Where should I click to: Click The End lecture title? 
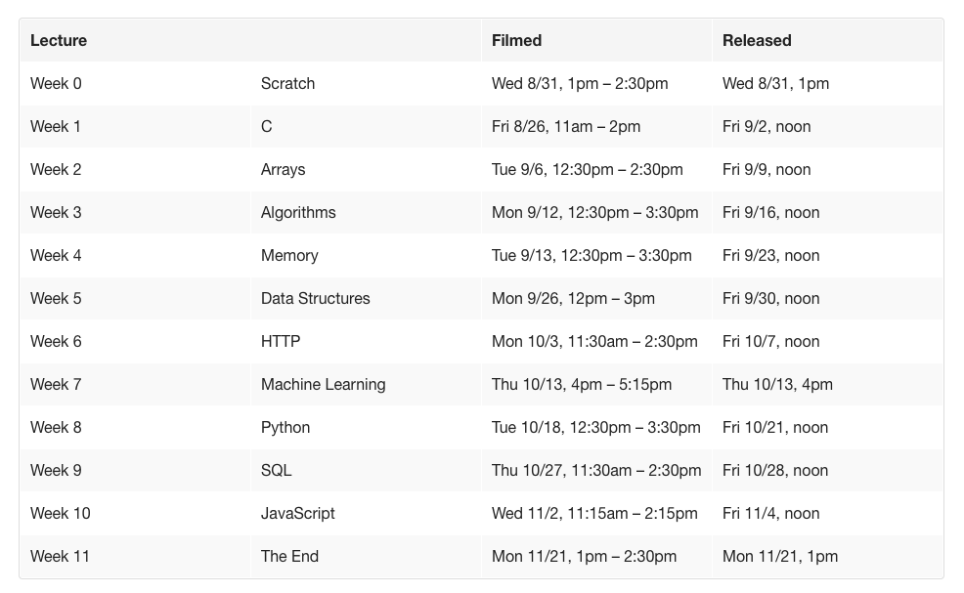click(289, 556)
